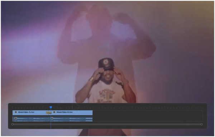Click the fx badge on MusicVideo-B.mov

(x=54, y=112)
